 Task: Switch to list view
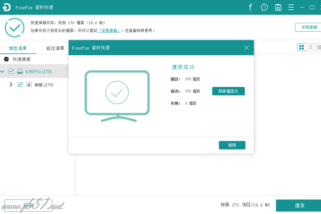point(310,47)
